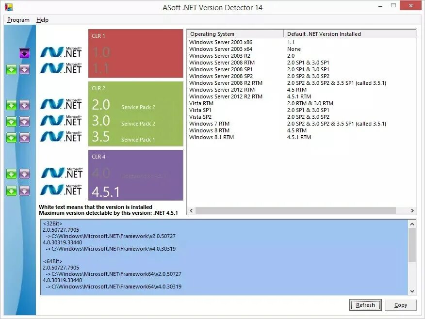Click the Microsoft .NET logo beside version 1.0
This screenshot has height=319, width=425.
pos(61,52)
